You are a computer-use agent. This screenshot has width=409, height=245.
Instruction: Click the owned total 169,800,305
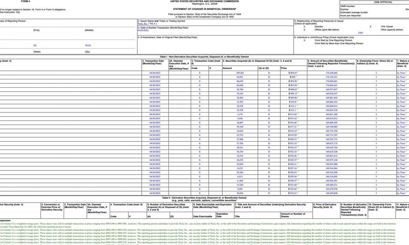(332, 122)
